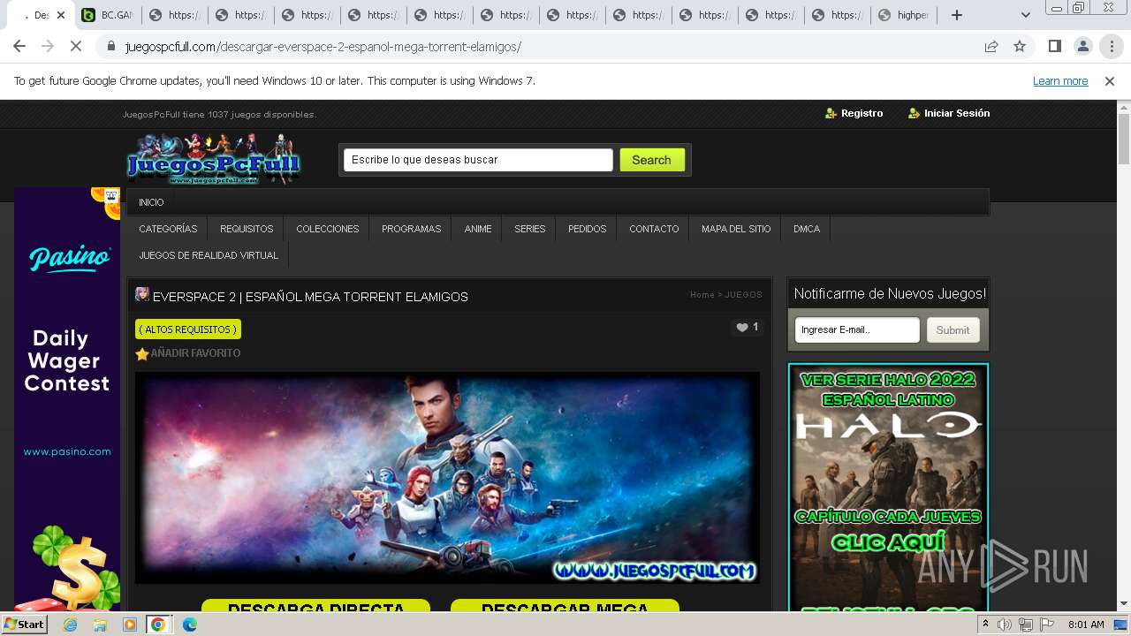
Task: Open the Chrome profile icon
Action: 1082,46
